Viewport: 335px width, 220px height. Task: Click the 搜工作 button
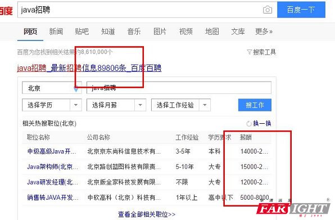[255, 105]
